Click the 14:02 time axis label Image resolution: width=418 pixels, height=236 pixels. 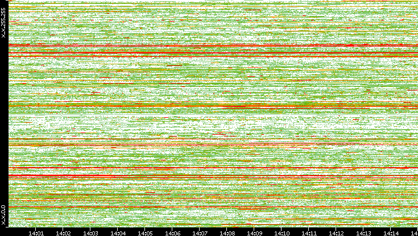pos(63,233)
